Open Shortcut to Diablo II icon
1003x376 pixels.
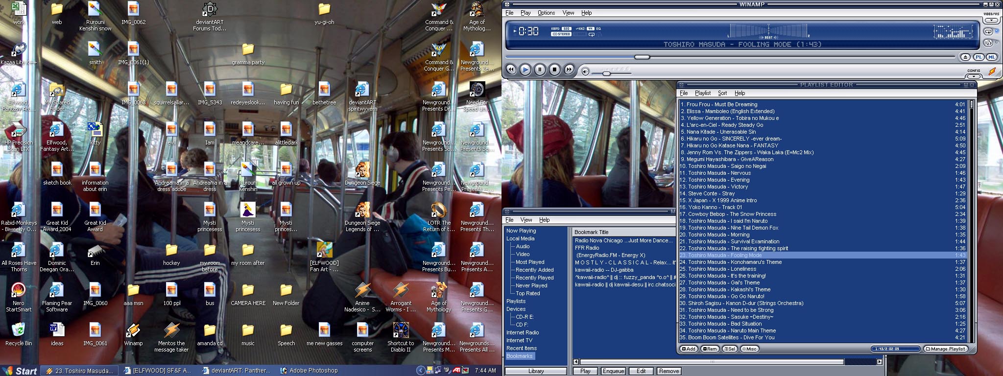pos(401,337)
